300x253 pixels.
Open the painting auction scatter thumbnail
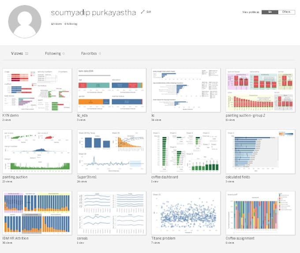click(37, 152)
